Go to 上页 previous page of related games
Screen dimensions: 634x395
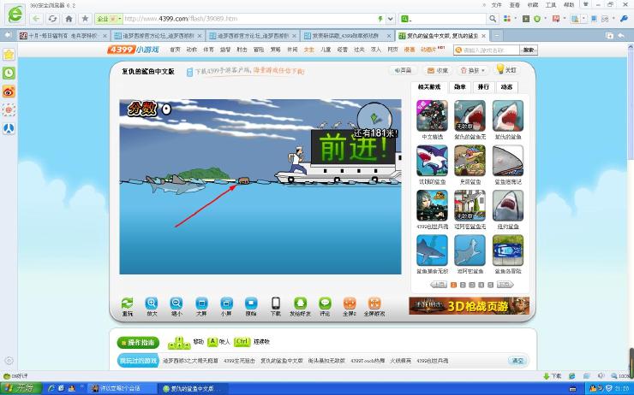point(439,285)
